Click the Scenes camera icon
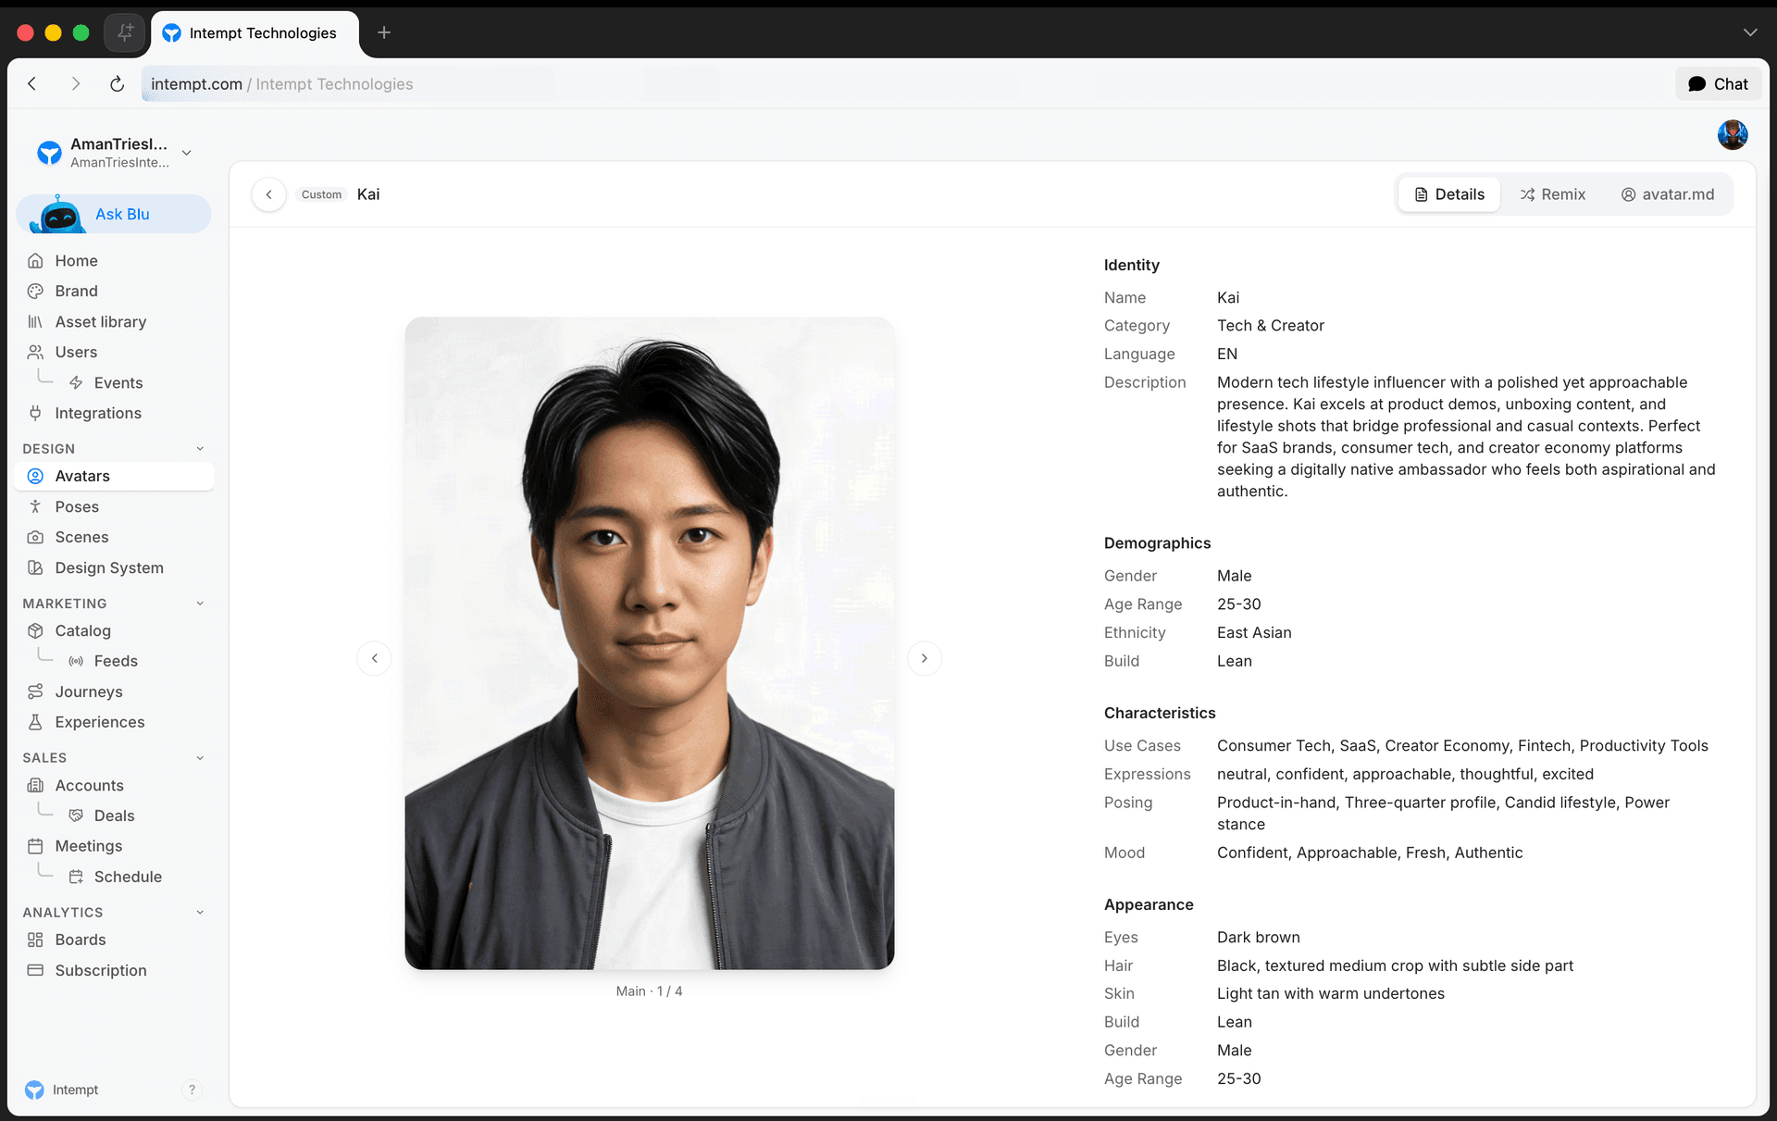The width and height of the screenshot is (1777, 1121). click(x=35, y=538)
